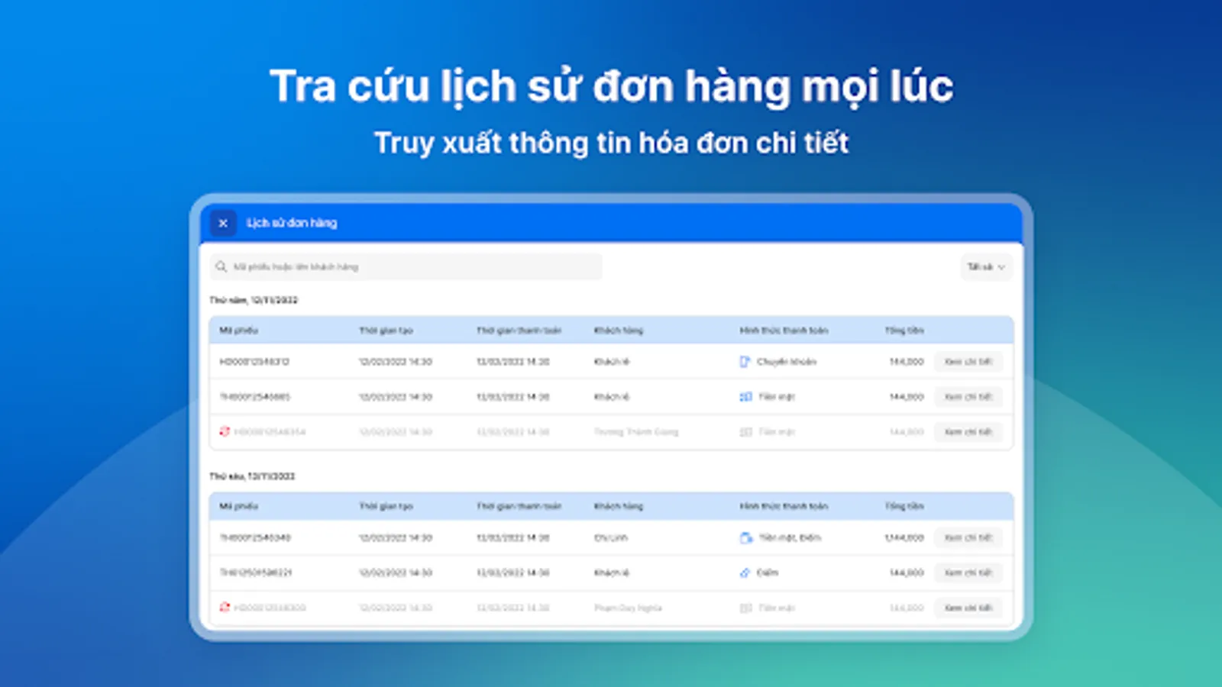Click the Lịch sử đơn hàng title

292,223
